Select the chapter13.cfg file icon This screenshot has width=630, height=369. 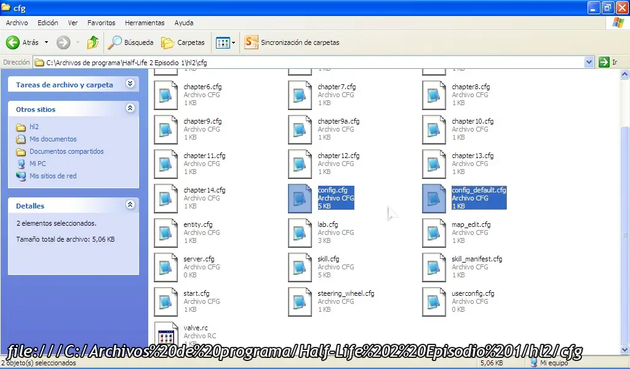[x=434, y=164]
